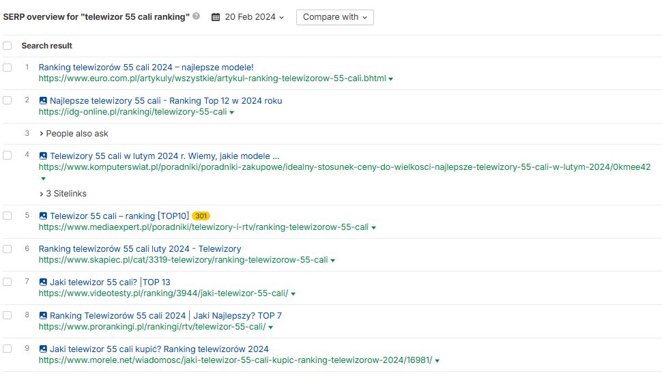The image size is (662, 378).
Task: Select the checkbox for result 6 skapiec.pl
Action: (x=8, y=249)
